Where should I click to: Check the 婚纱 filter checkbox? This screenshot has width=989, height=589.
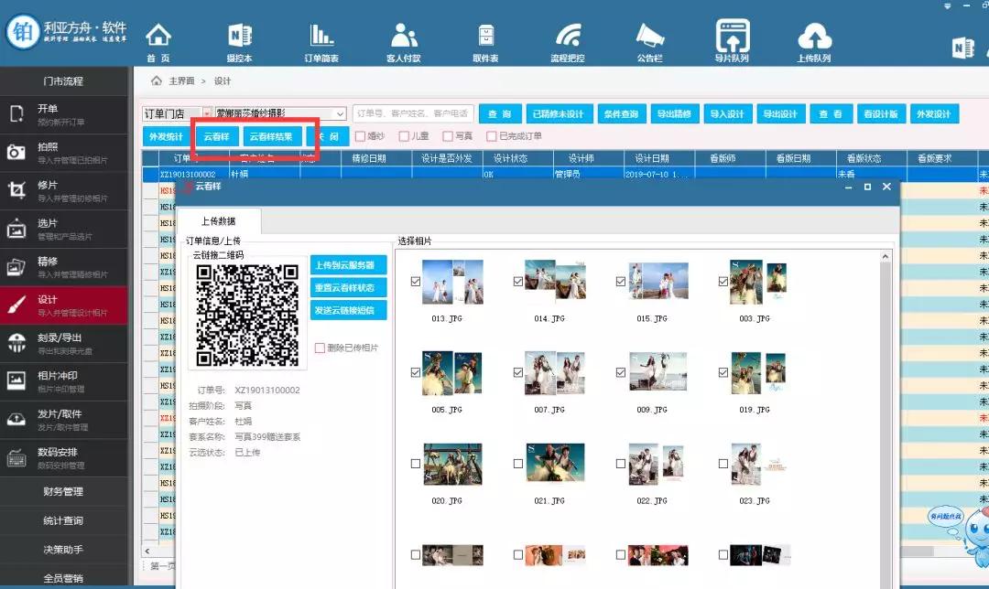(360, 136)
